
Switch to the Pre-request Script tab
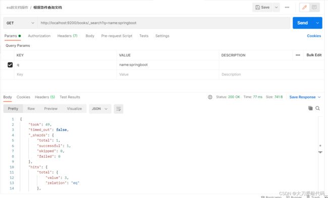click(x=117, y=36)
